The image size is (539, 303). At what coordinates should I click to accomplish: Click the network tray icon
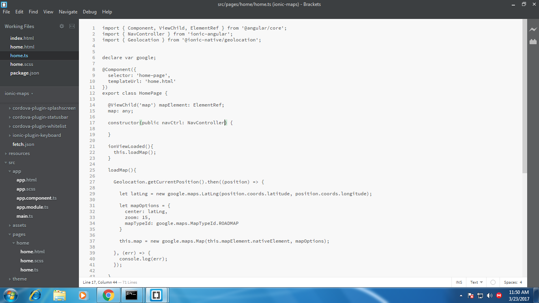(480, 296)
